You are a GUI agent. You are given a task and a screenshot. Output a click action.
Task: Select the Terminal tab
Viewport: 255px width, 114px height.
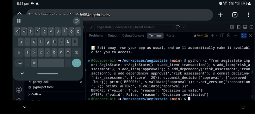pos(155,35)
